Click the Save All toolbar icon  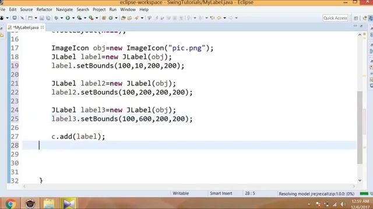[48, 18]
